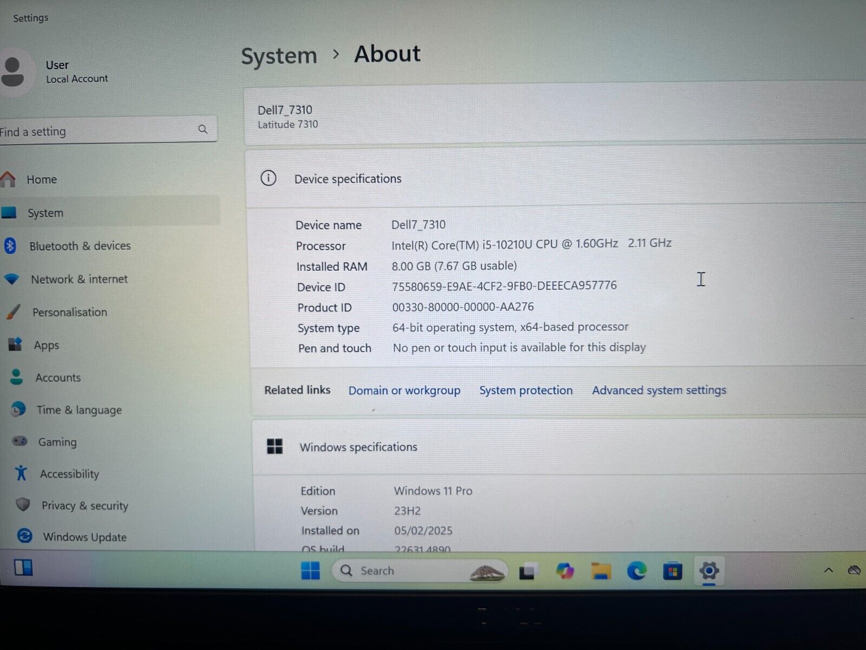The width and height of the screenshot is (866, 650).
Task: Click the Home house icon
Action: pyautogui.click(x=8, y=179)
